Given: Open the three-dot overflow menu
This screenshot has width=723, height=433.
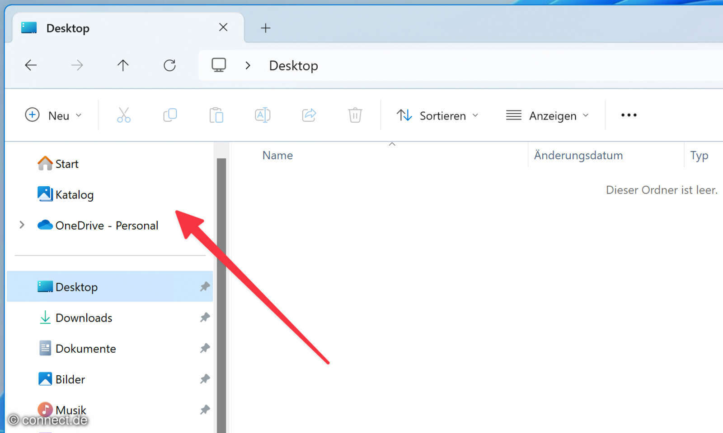Looking at the screenshot, I should coord(629,115).
